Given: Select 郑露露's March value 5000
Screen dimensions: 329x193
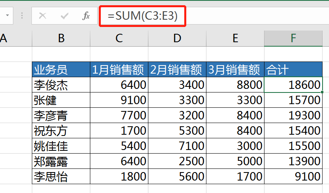Looking at the screenshot, I should [235, 161].
